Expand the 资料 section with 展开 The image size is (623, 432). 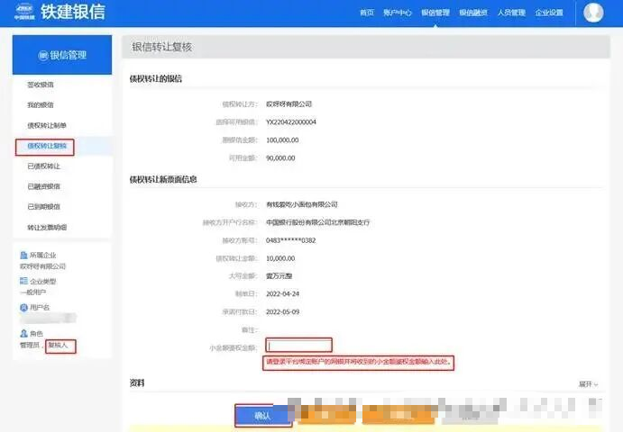[588, 383]
